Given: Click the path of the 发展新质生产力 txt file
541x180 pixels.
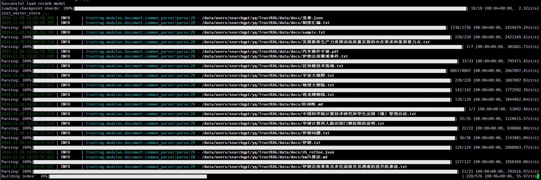Looking at the screenshot, I should click(316, 42).
